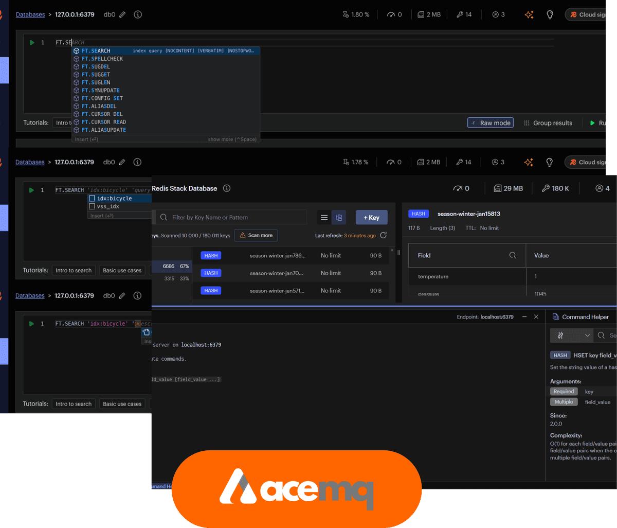Toggle Group results option
Viewport: 617px width, 528px height.
coord(548,123)
